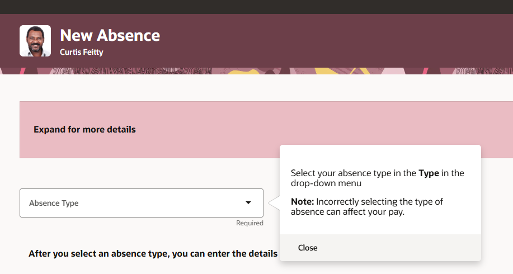Screen dimensions: 513x274
Task: Click the popup's pointer arrow beside the field
Action: 273,203
